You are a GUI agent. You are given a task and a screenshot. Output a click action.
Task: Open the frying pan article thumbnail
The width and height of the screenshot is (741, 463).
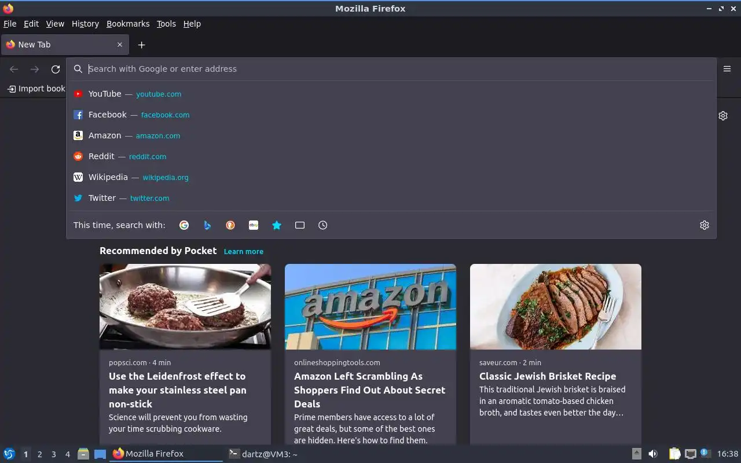click(x=185, y=307)
